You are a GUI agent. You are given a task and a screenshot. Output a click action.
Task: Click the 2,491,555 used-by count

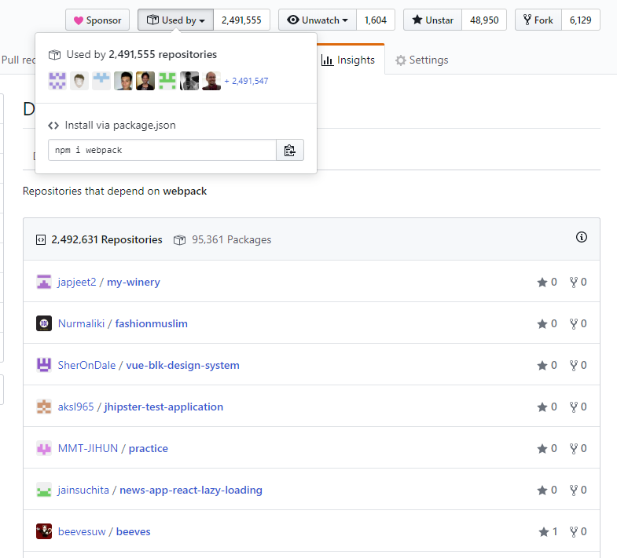pos(241,20)
